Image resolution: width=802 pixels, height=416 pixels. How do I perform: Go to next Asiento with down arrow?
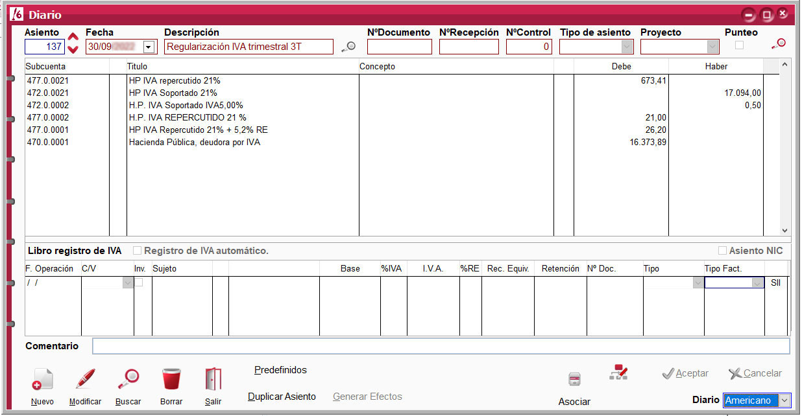[x=73, y=49]
